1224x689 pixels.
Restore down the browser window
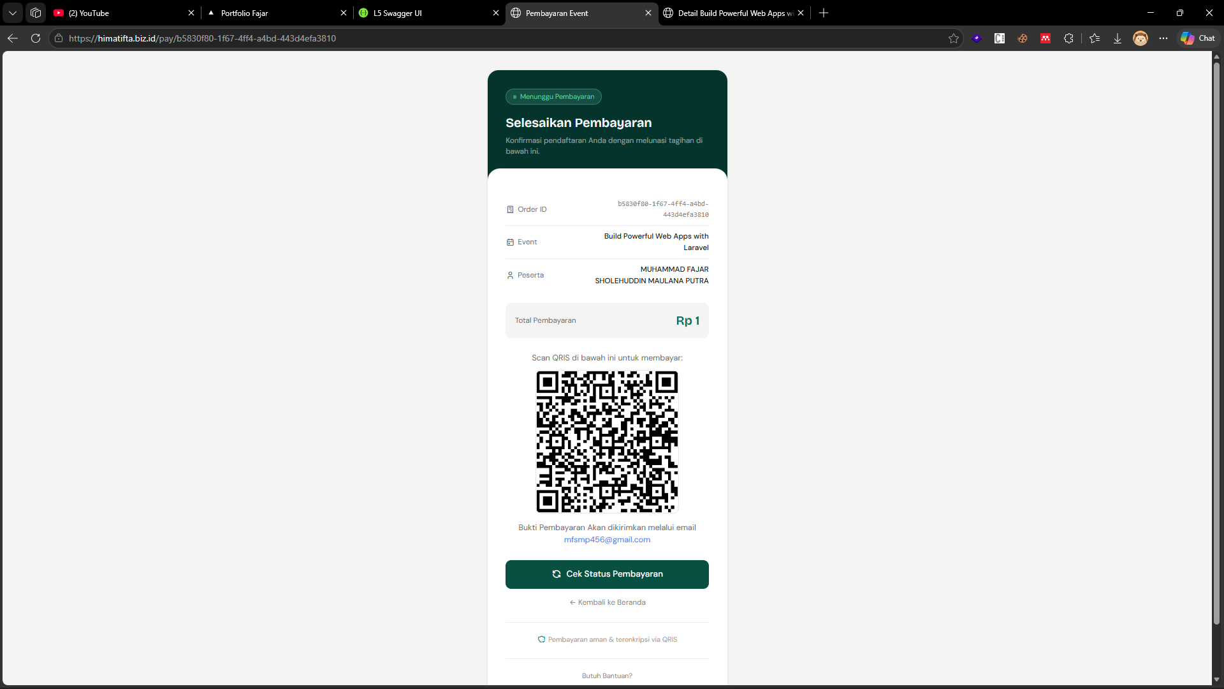pos(1180,13)
